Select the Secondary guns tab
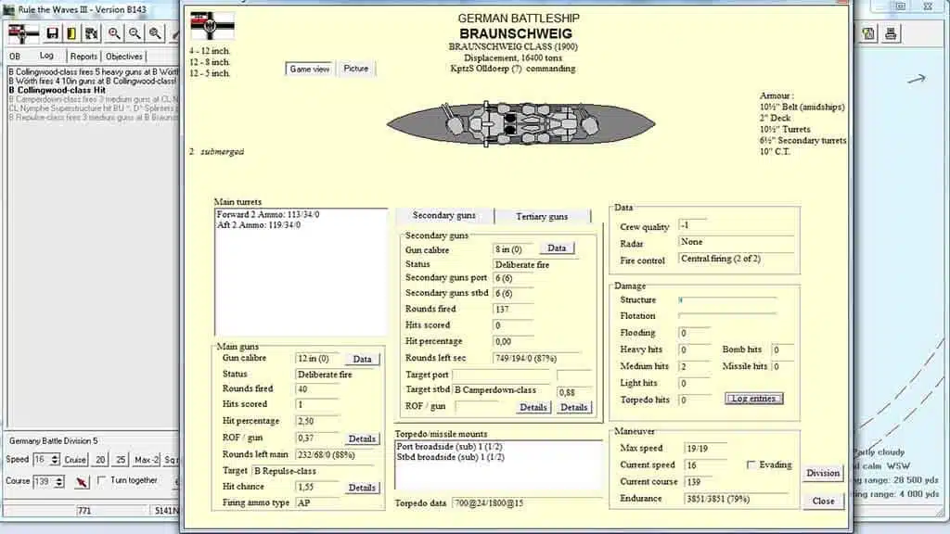Viewport: 950px width, 534px height. (x=444, y=215)
